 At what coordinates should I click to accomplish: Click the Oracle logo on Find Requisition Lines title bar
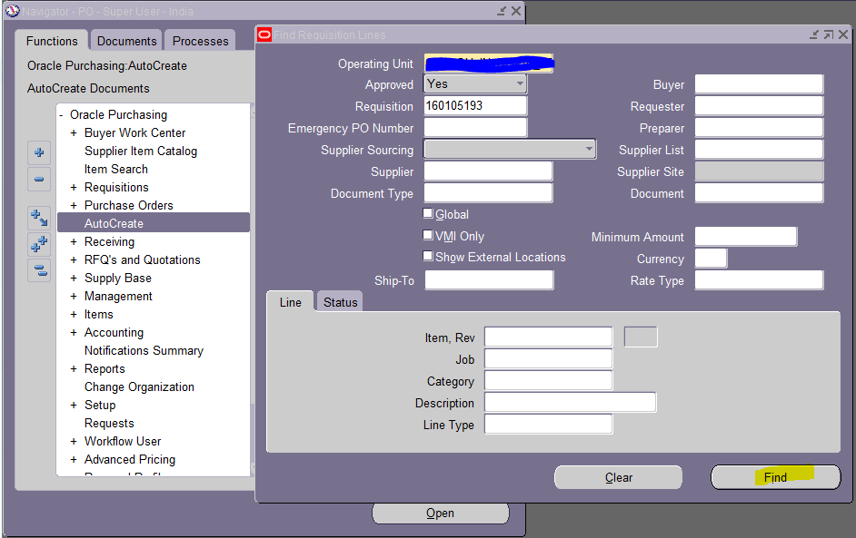264,34
